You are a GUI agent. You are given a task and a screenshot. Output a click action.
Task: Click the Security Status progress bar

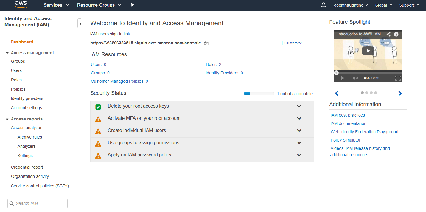coord(259,94)
